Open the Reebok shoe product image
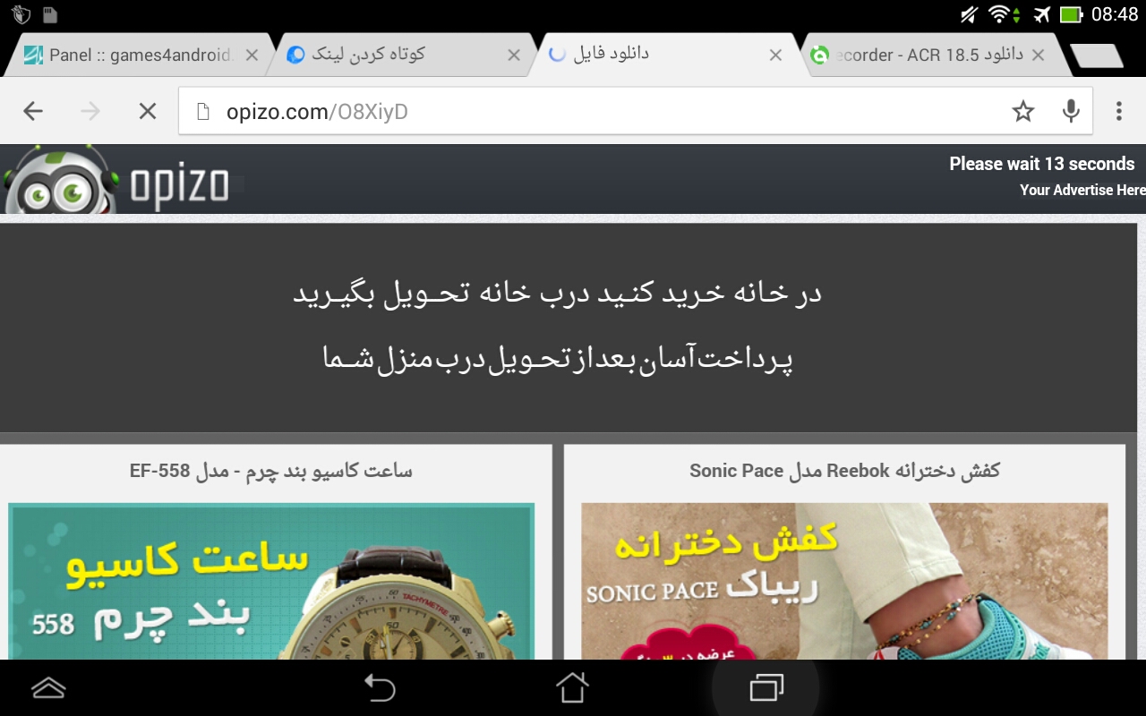 pyautogui.click(x=844, y=582)
